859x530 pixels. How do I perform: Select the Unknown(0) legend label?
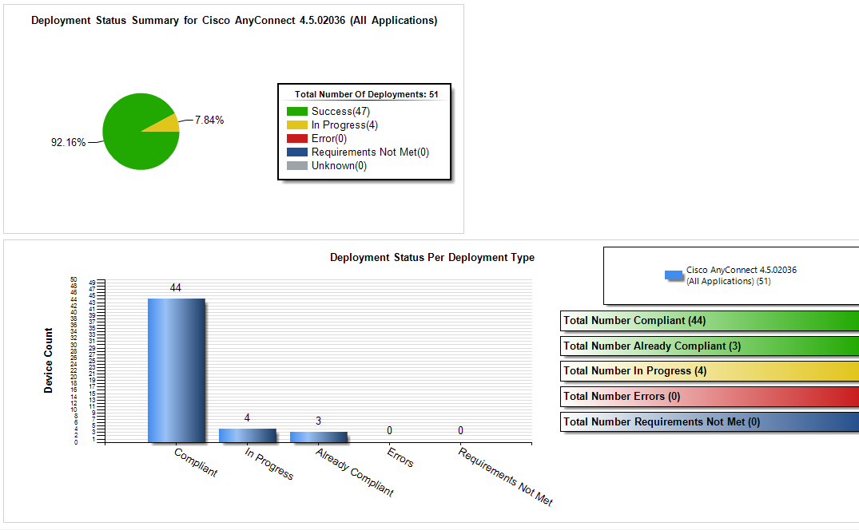339,166
